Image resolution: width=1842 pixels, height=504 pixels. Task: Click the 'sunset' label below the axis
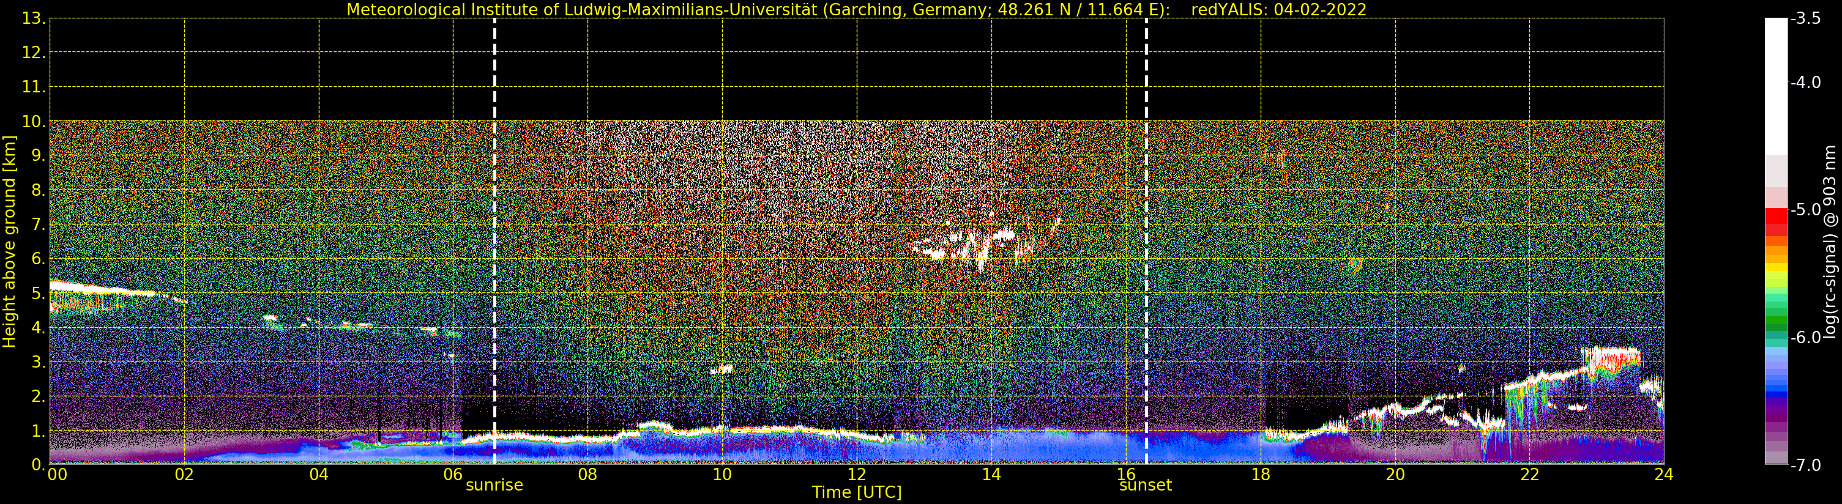click(x=1146, y=486)
